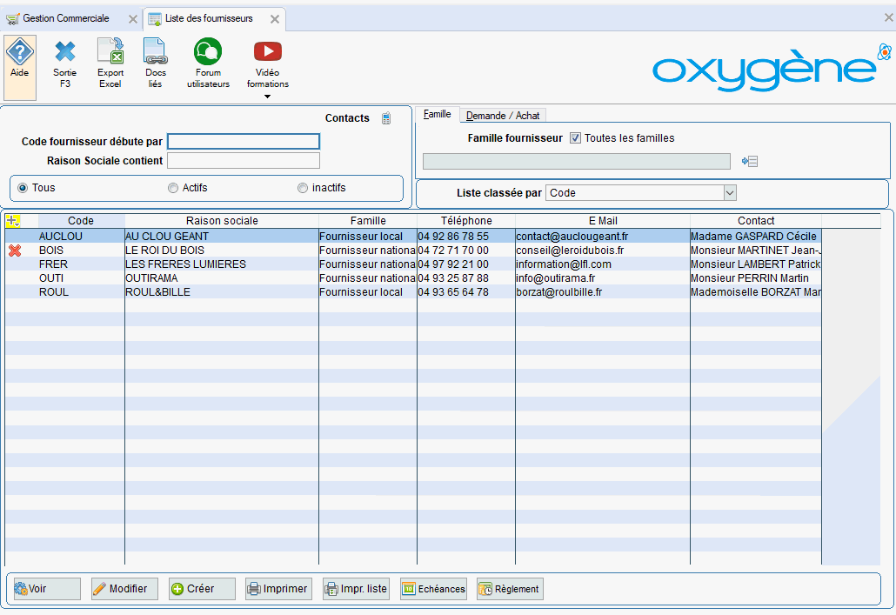Screen dimensions: 896x615
Task: Click phone number 04 72 71 70 00
Action: coord(453,251)
